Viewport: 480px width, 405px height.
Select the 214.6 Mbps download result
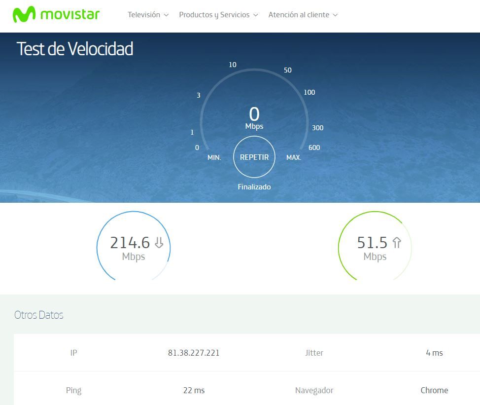pyautogui.click(x=130, y=243)
